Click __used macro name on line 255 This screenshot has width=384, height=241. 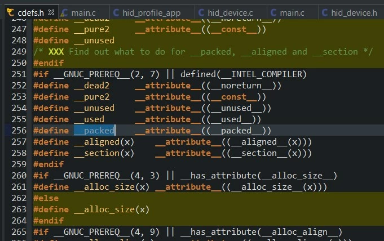pos(89,119)
